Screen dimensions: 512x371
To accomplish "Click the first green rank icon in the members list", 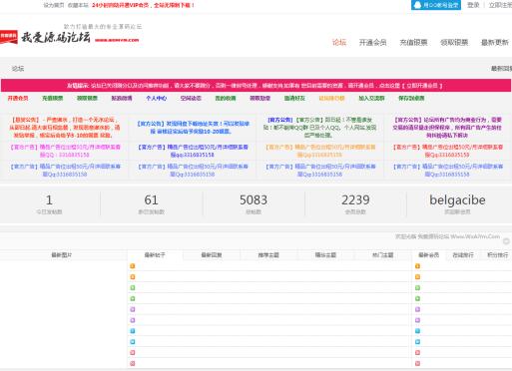I will 417,287.
